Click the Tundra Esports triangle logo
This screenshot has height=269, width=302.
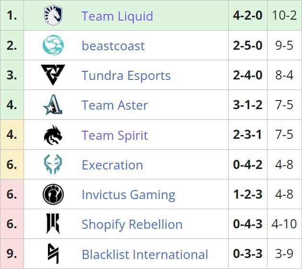53,75
